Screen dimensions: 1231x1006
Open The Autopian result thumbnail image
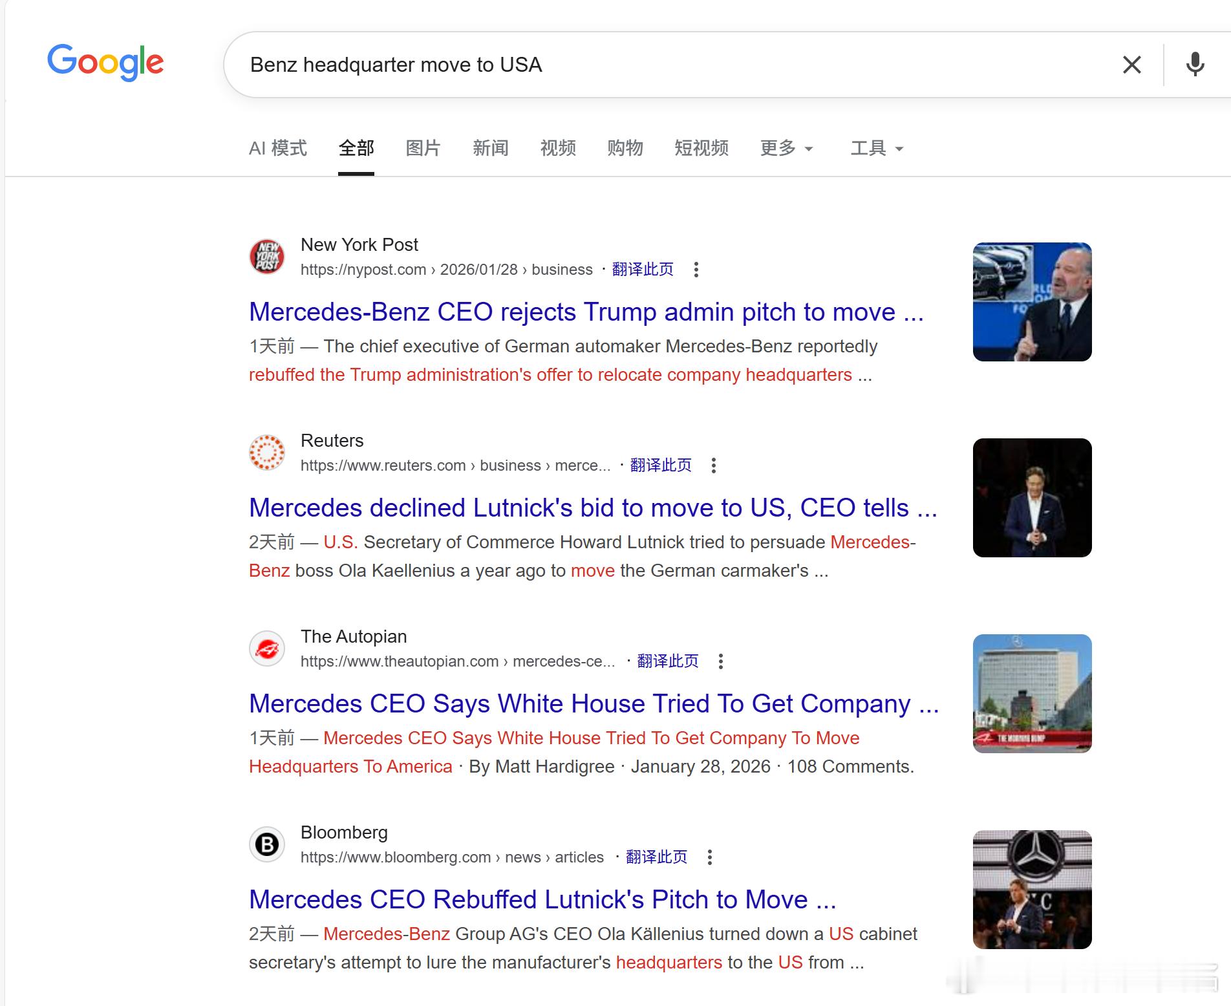pos(1033,694)
